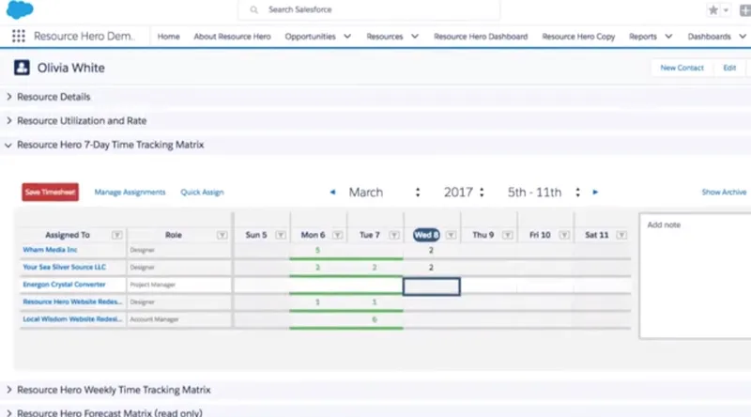Click the Wed 8 day header
This screenshot has width=751, height=417.
pos(426,235)
